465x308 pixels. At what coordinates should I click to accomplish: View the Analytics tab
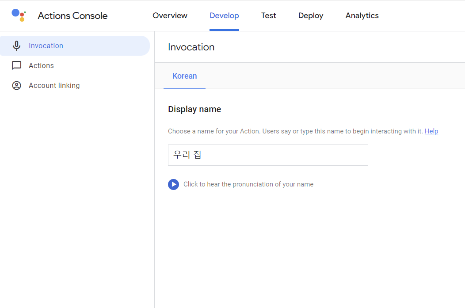tap(362, 15)
